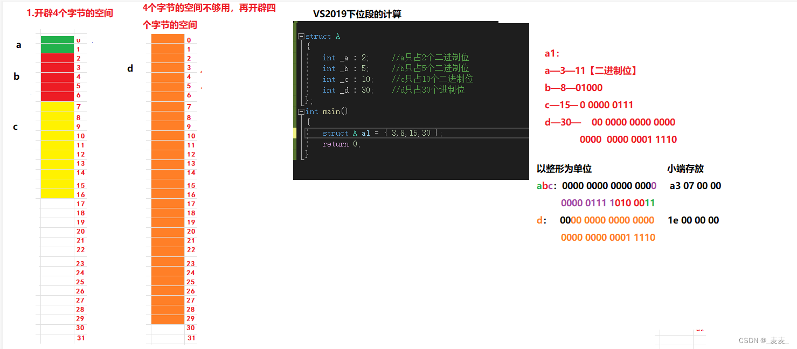Image resolution: width=797 pixels, height=349 pixels.
Task: Click the red binary '0000 0000 0001 1110'
Action: 628,139
